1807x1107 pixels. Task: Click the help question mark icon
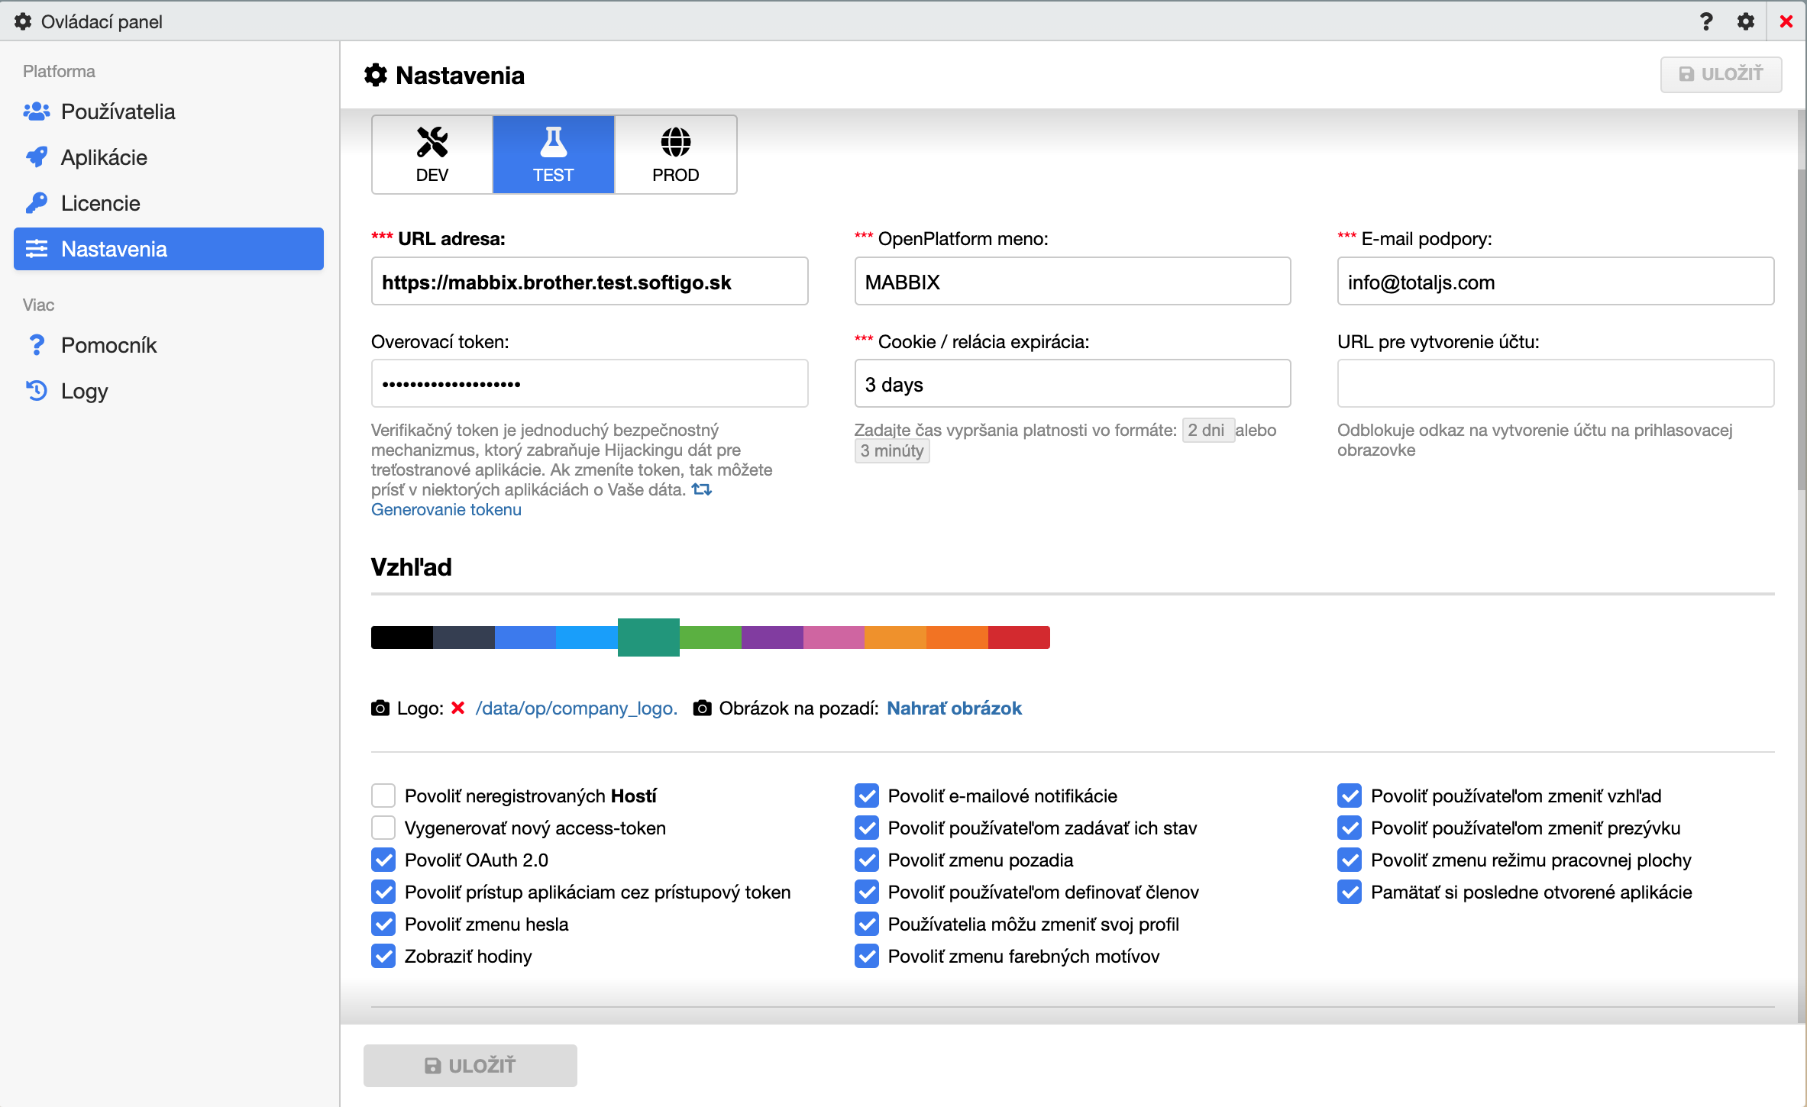1706,21
